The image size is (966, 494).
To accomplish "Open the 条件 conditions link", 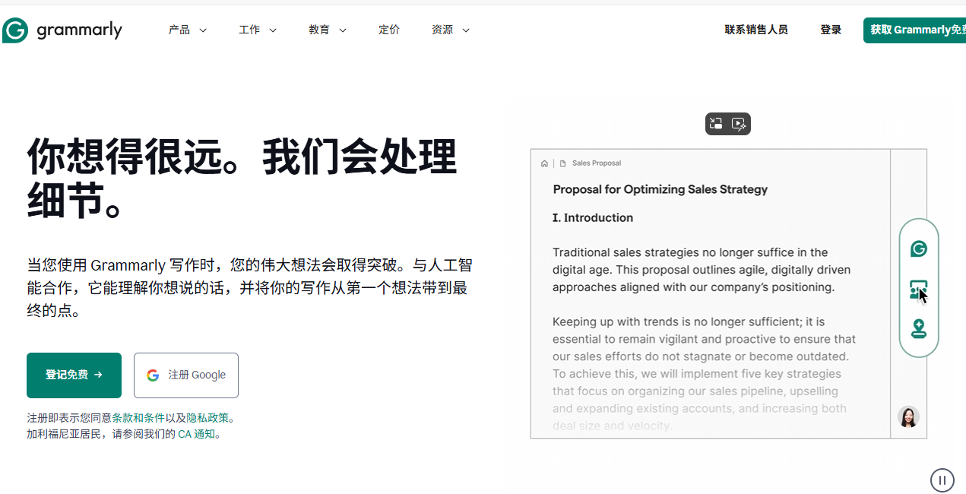I will pos(154,418).
